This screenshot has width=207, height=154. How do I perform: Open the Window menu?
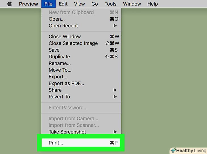coord(132,4)
